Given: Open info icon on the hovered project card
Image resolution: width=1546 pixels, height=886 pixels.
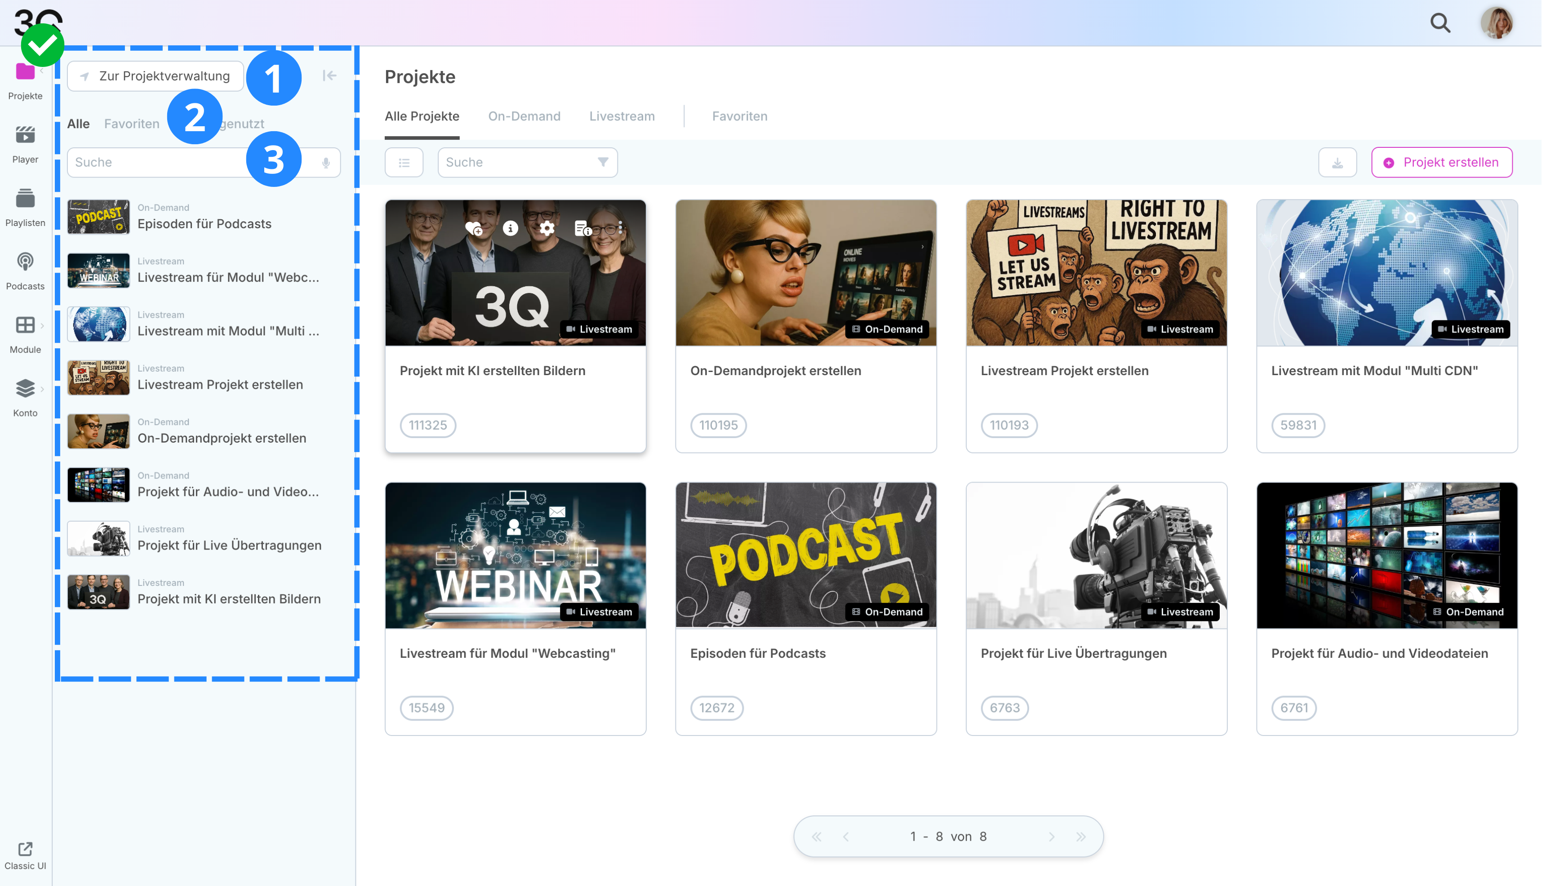Looking at the screenshot, I should coord(511,229).
